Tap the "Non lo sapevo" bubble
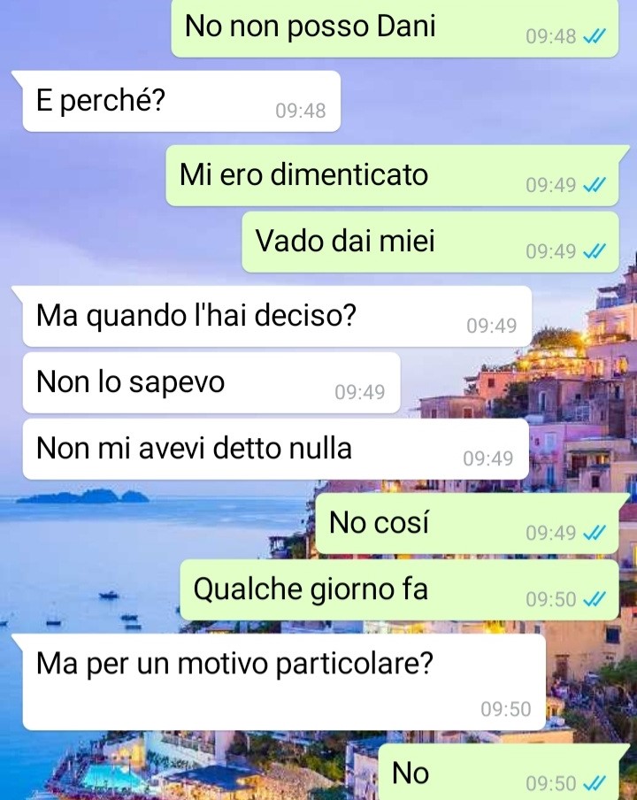The image size is (637, 800). point(211,382)
